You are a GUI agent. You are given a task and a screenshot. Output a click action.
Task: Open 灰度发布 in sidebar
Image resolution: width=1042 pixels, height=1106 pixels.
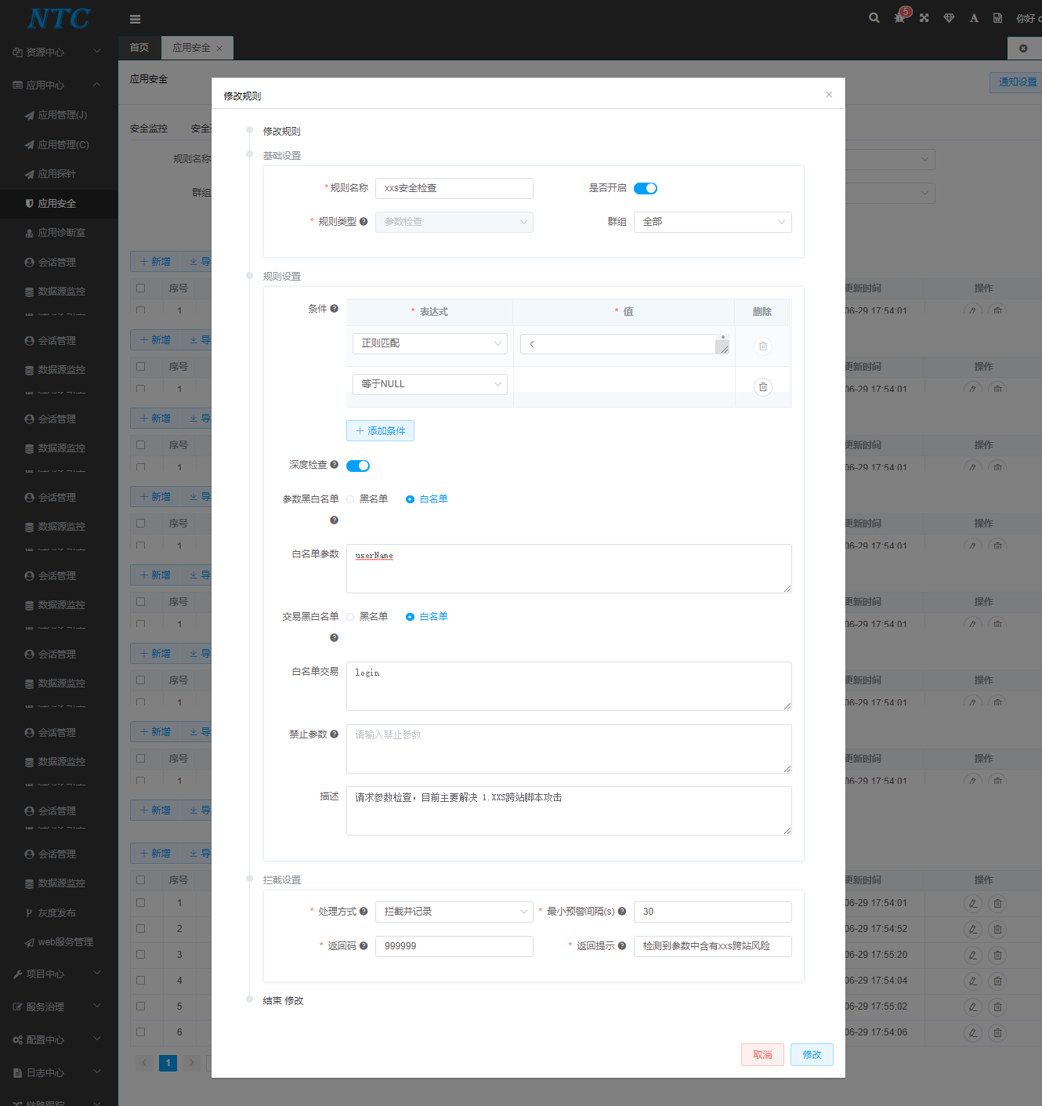coord(59,913)
